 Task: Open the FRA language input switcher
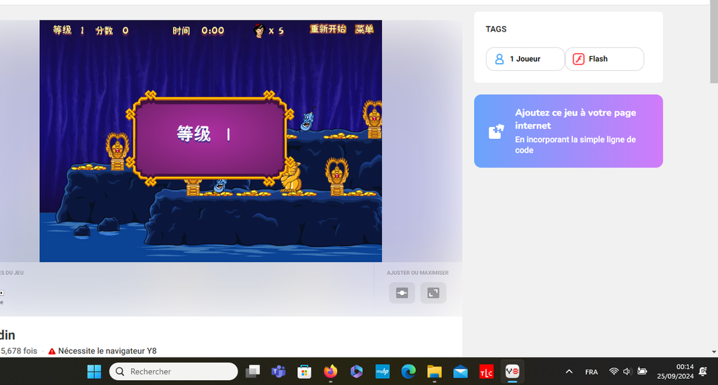pos(591,372)
